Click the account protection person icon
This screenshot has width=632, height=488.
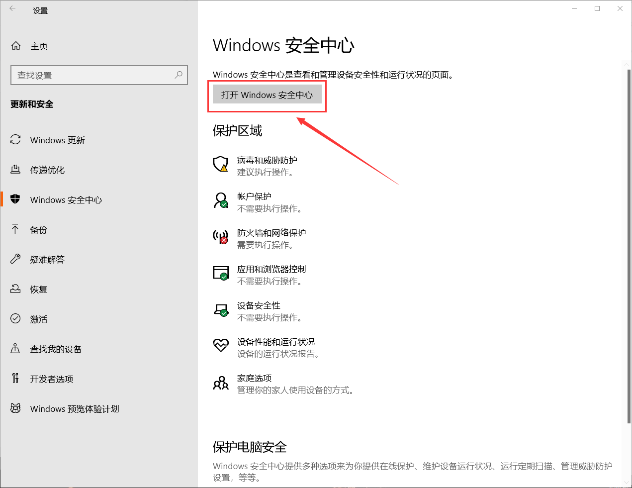220,200
